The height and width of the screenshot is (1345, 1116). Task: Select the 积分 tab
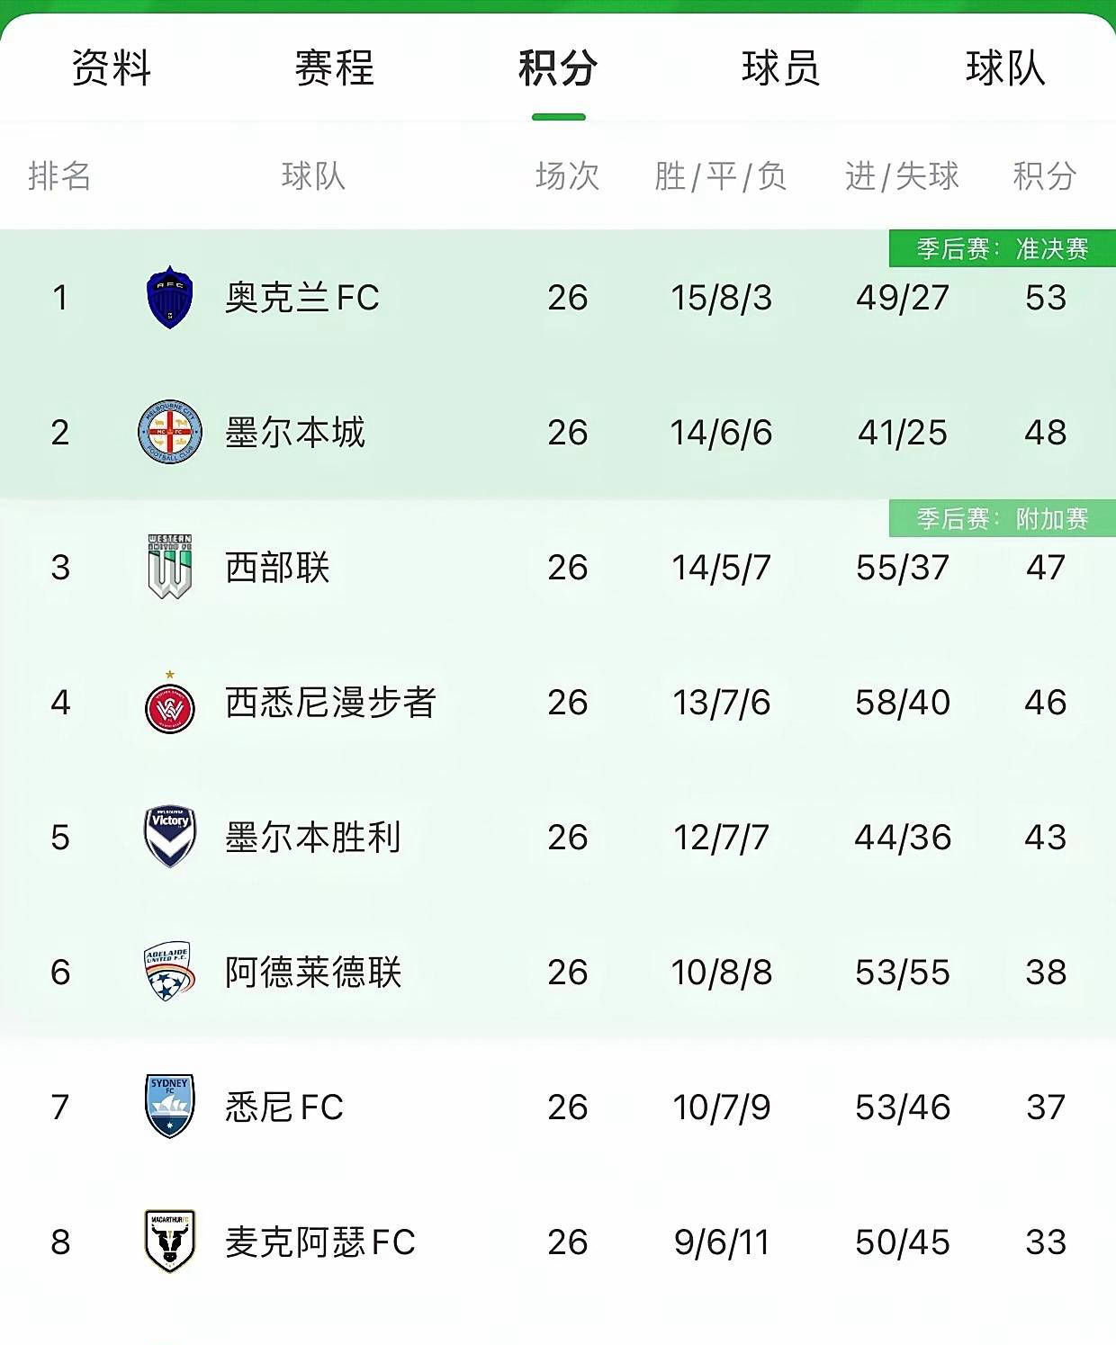pos(558,72)
